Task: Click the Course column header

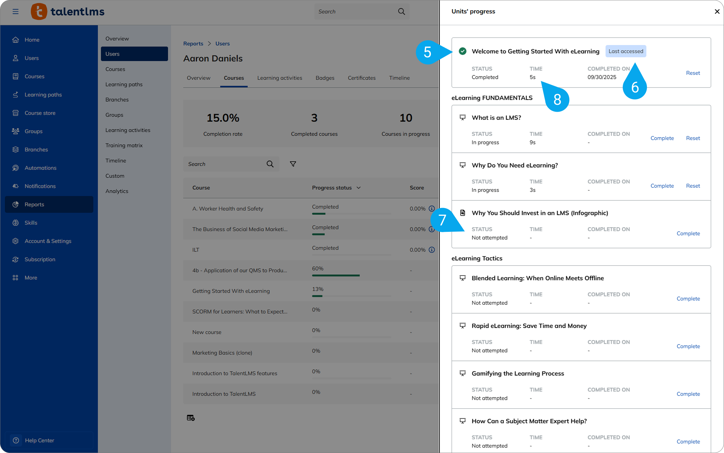Action: (x=201, y=188)
